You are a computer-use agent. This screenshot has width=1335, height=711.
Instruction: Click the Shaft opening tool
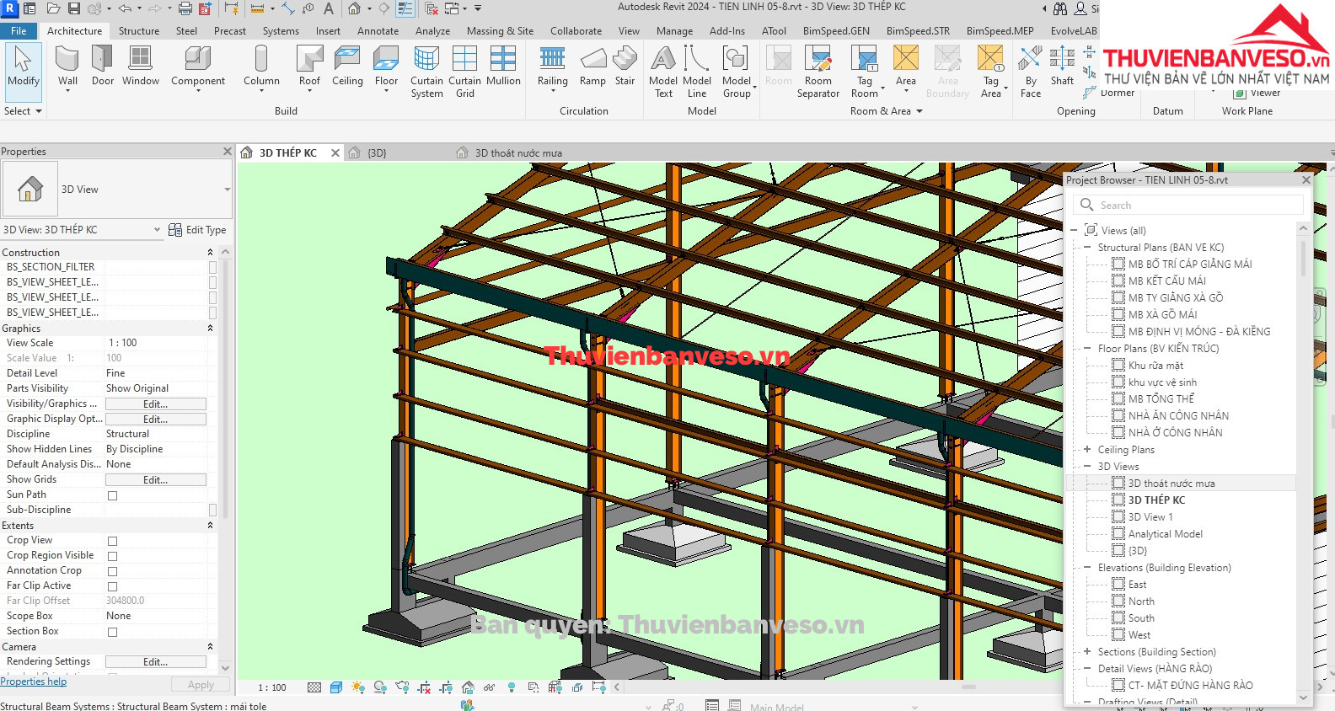pyautogui.click(x=1062, y=67)
